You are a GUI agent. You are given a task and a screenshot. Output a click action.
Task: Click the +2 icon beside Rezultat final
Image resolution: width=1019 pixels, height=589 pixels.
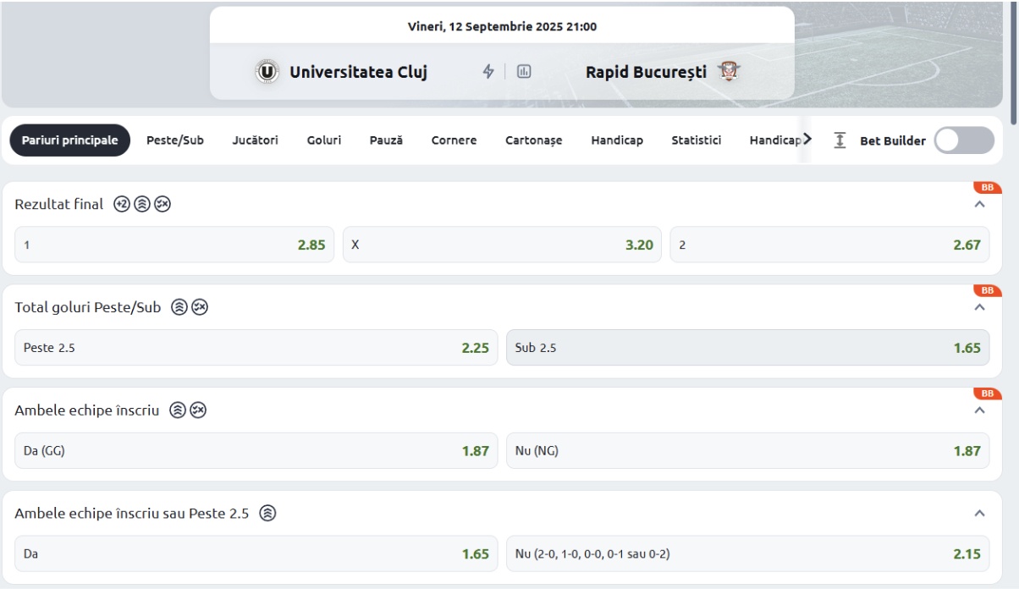click(x=122, y=204)
